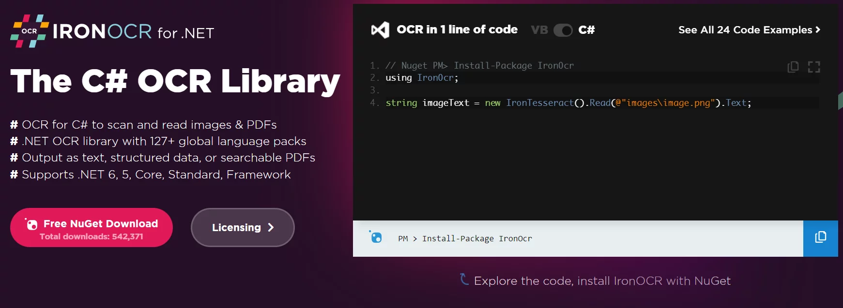Click the NuGet icon beside the PM command
The width and height of the screenshot is (843, 308).
click(376, 237)
